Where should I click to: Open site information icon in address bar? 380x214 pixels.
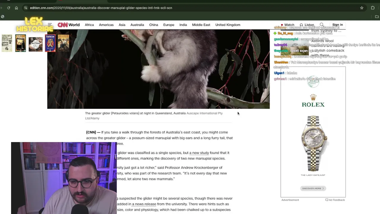(26, 8)
